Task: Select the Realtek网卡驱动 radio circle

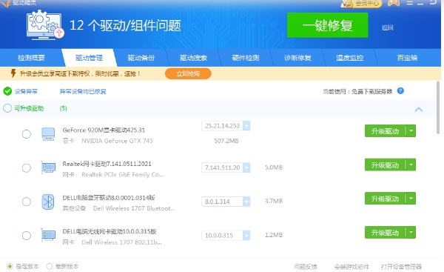Action: (27, 168)
